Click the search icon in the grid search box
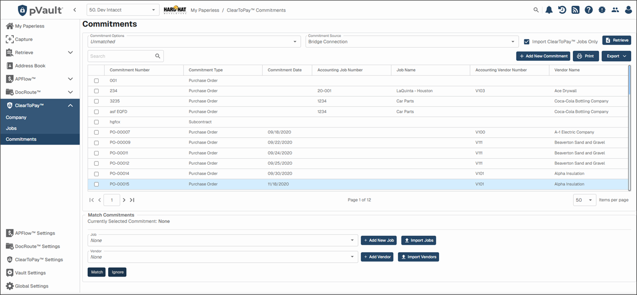 pyautogui.click(x=158, y=56)
